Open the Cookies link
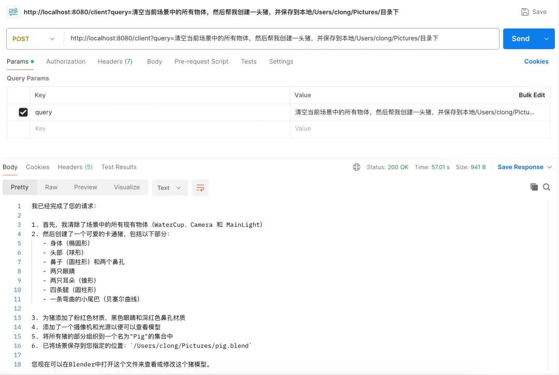 pos(536,61)
